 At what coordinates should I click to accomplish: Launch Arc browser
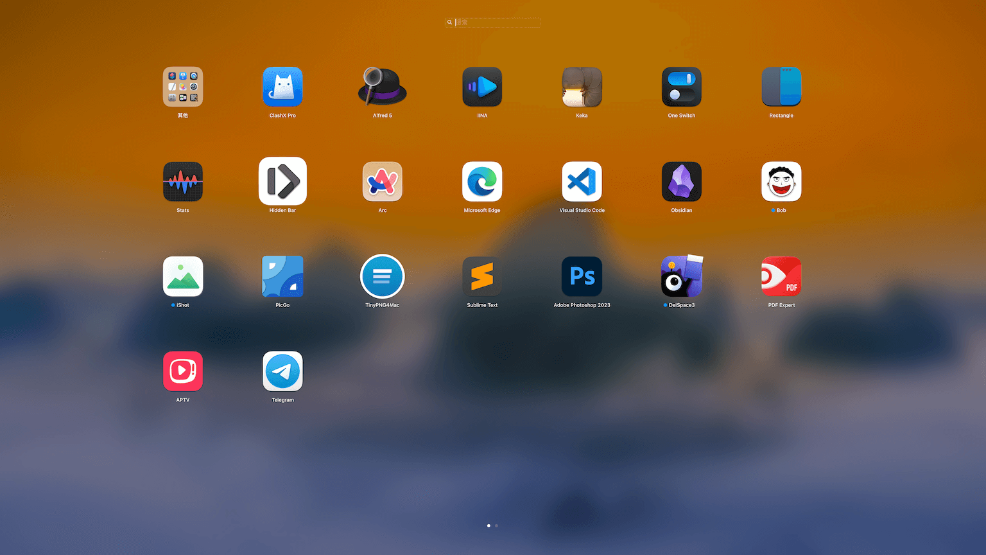383,182
